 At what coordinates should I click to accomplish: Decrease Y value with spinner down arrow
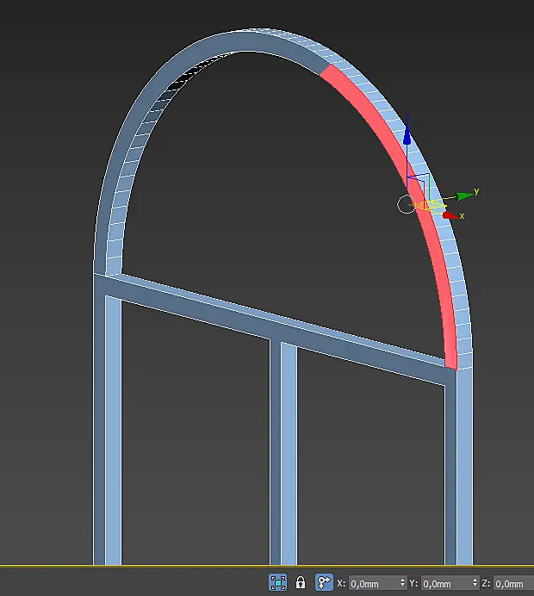click(x=475, y=586)
